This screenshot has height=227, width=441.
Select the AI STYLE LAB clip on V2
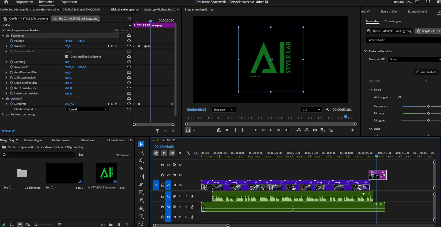point(378,175)
